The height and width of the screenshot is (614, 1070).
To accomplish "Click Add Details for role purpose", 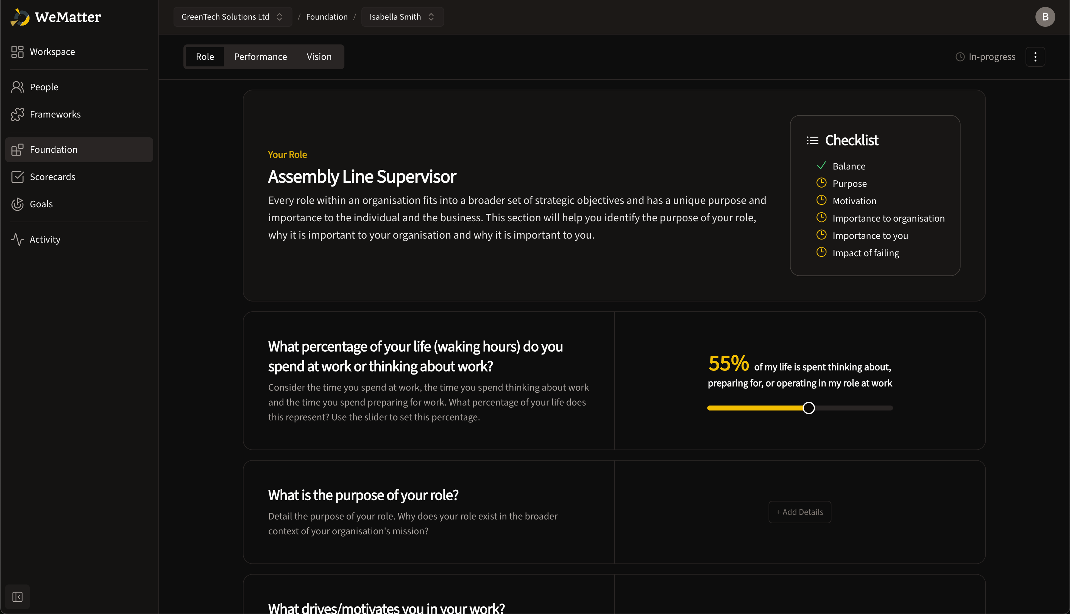I will (800, 512).
